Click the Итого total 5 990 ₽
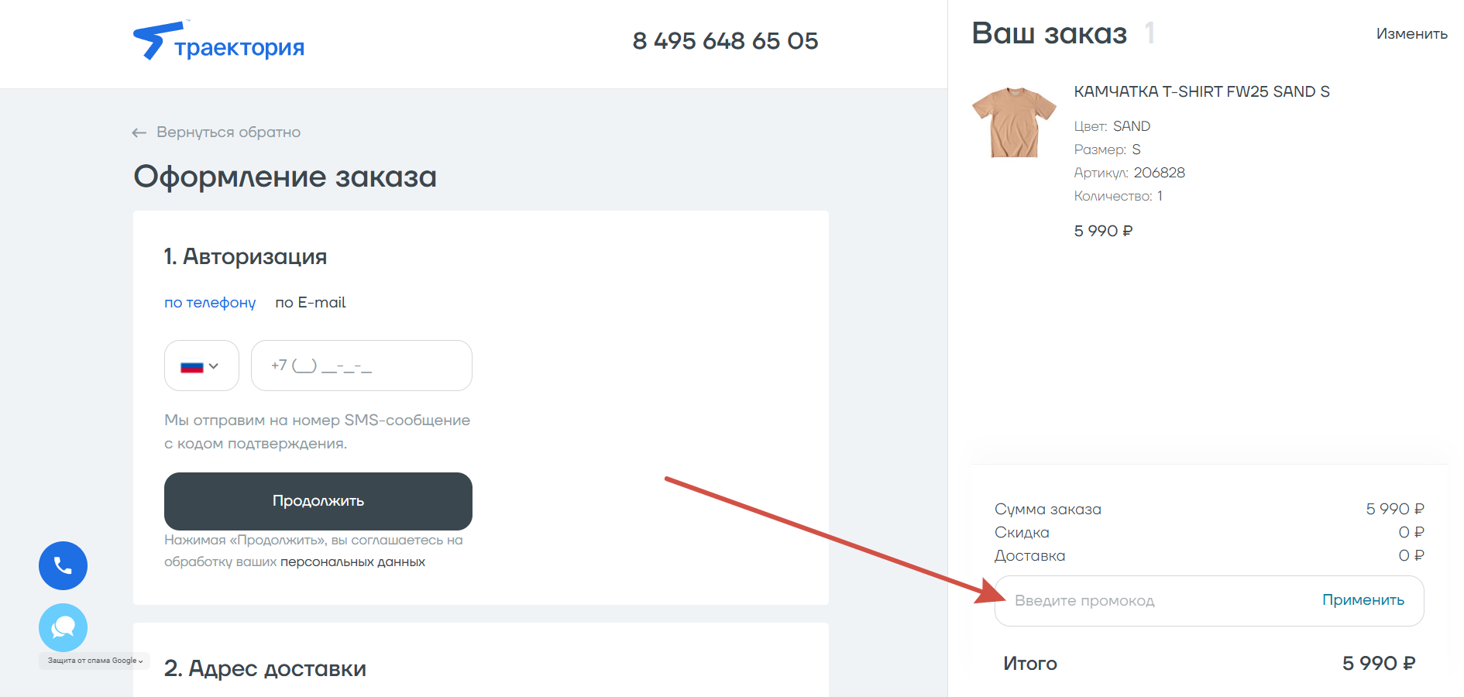This screenshot has width=1464, height=697. (1379, 664)
